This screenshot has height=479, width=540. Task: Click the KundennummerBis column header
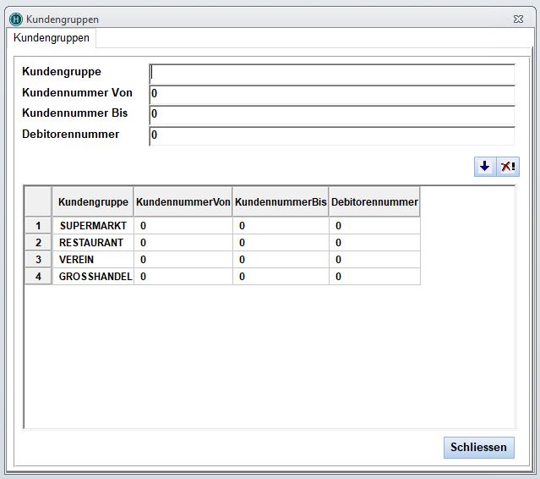pyautogui.click(x=281, y=202)
